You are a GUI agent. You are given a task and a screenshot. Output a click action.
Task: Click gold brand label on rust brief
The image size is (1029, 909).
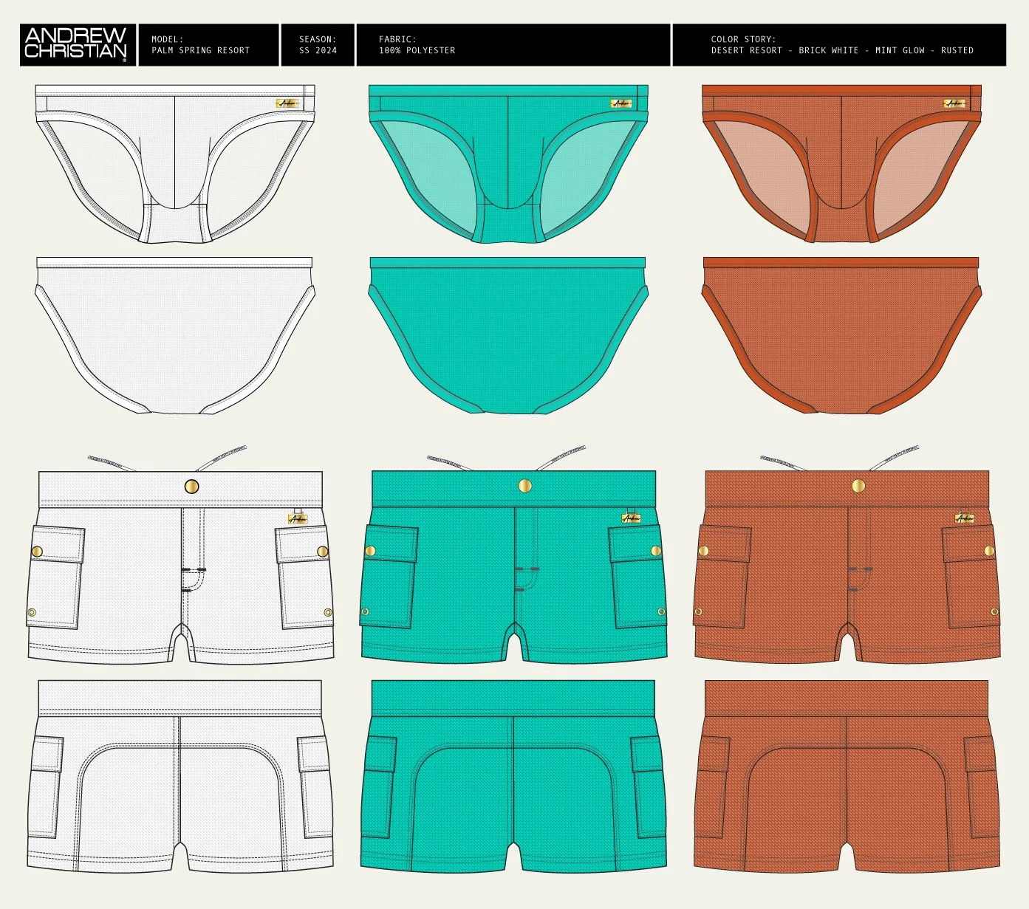[954, 103]
